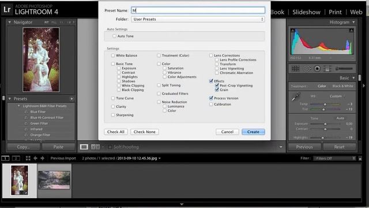Image resolution: width=369 pixels, height=208 pixels.
Task: Open the filename dropdown in filmstrip bar
Action: pyautogui.click(x=160, y=158)
